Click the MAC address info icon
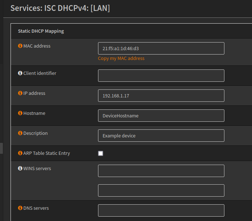252x221 pixels. click(x=20, y=46)
